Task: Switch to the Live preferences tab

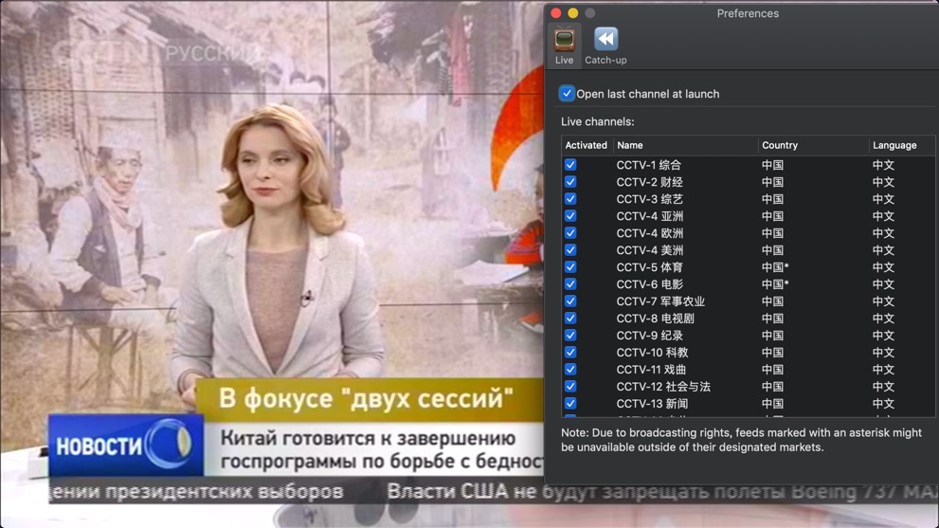Action: (564, 46)
